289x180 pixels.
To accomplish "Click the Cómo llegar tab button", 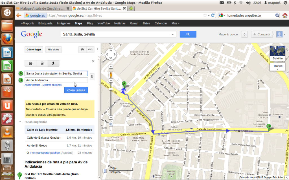I will 34,49.
